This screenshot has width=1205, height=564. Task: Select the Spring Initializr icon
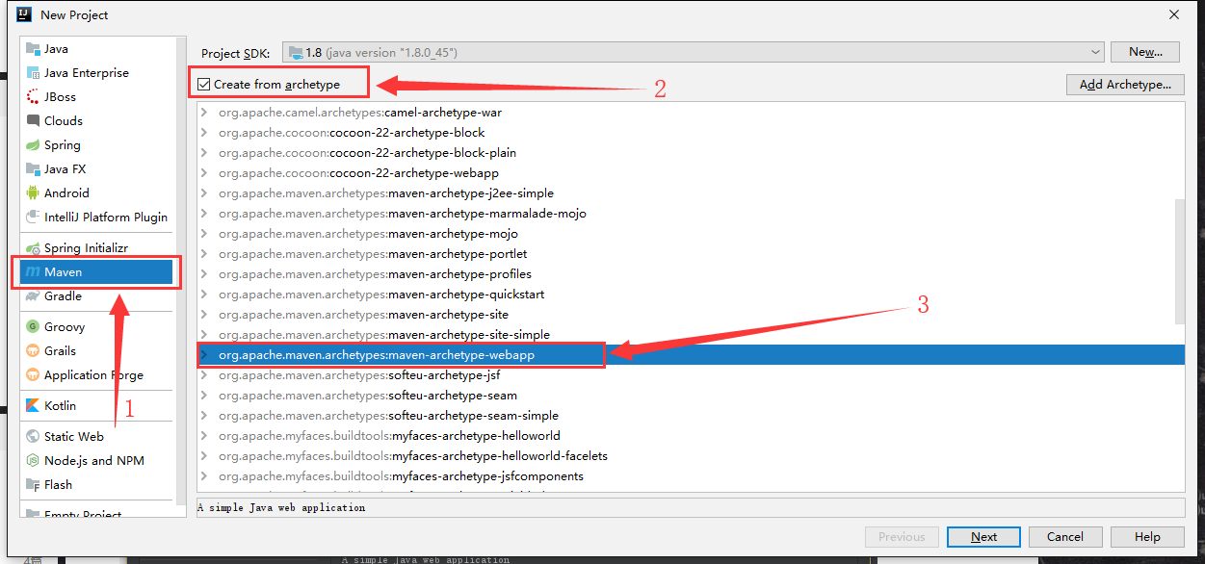(33, 248)
